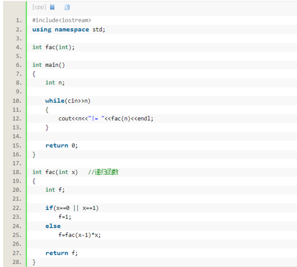Click the opening brace on line 11

(x=47, y=109)
